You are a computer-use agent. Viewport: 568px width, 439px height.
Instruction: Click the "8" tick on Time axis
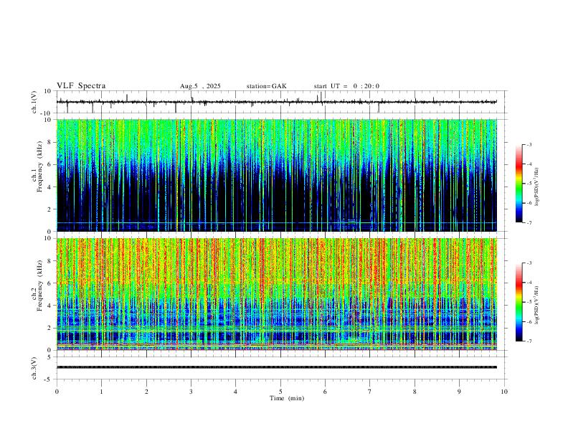pos(415,392)
